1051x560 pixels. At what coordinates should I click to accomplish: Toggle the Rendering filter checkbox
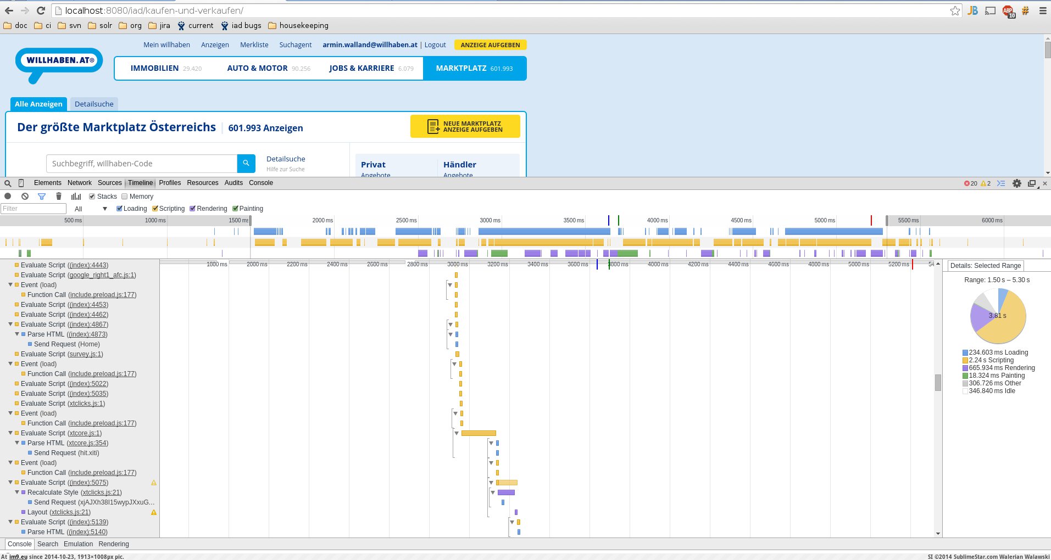[x=192, y=209]
